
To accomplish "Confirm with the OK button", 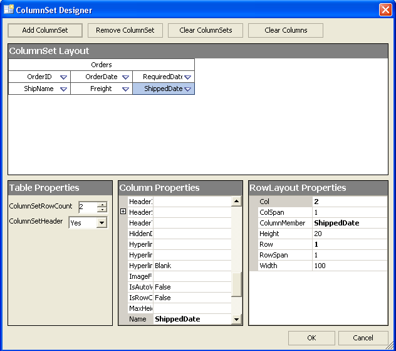I will click(x=311, y=338).
